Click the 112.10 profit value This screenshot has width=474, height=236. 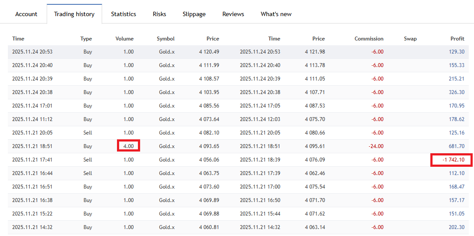pos(457,173)
